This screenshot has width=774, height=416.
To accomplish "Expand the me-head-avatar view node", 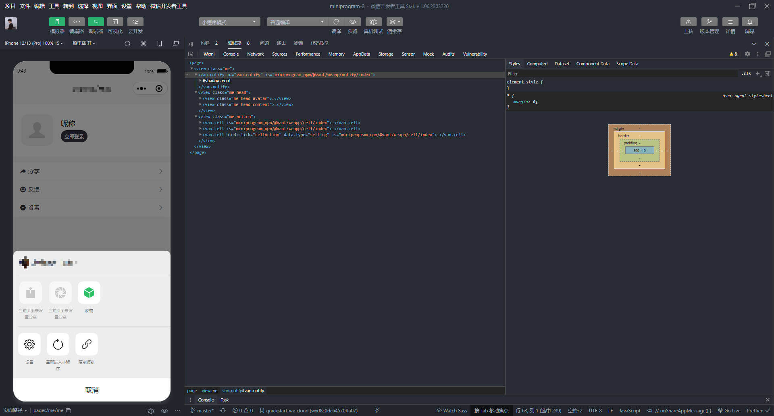I will [200, 98].
